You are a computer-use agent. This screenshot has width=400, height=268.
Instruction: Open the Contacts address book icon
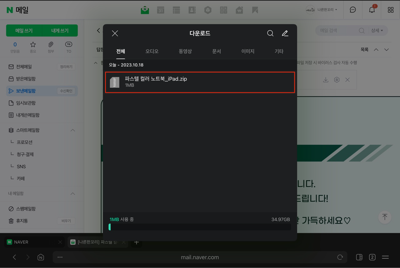click(192, 10)
